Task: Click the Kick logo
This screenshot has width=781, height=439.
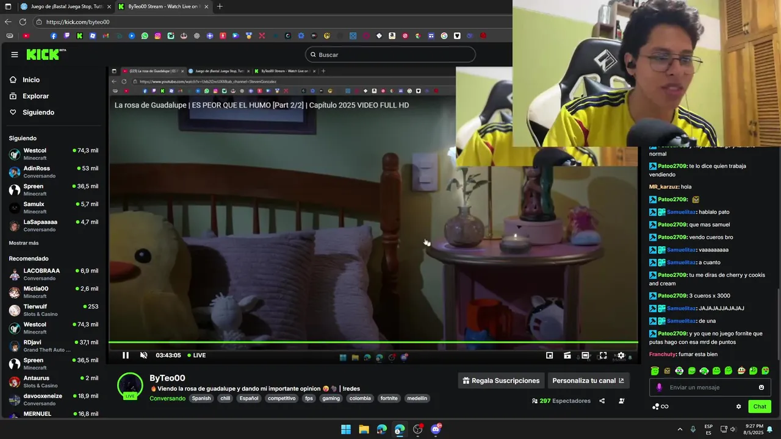Action: point(46,54)
